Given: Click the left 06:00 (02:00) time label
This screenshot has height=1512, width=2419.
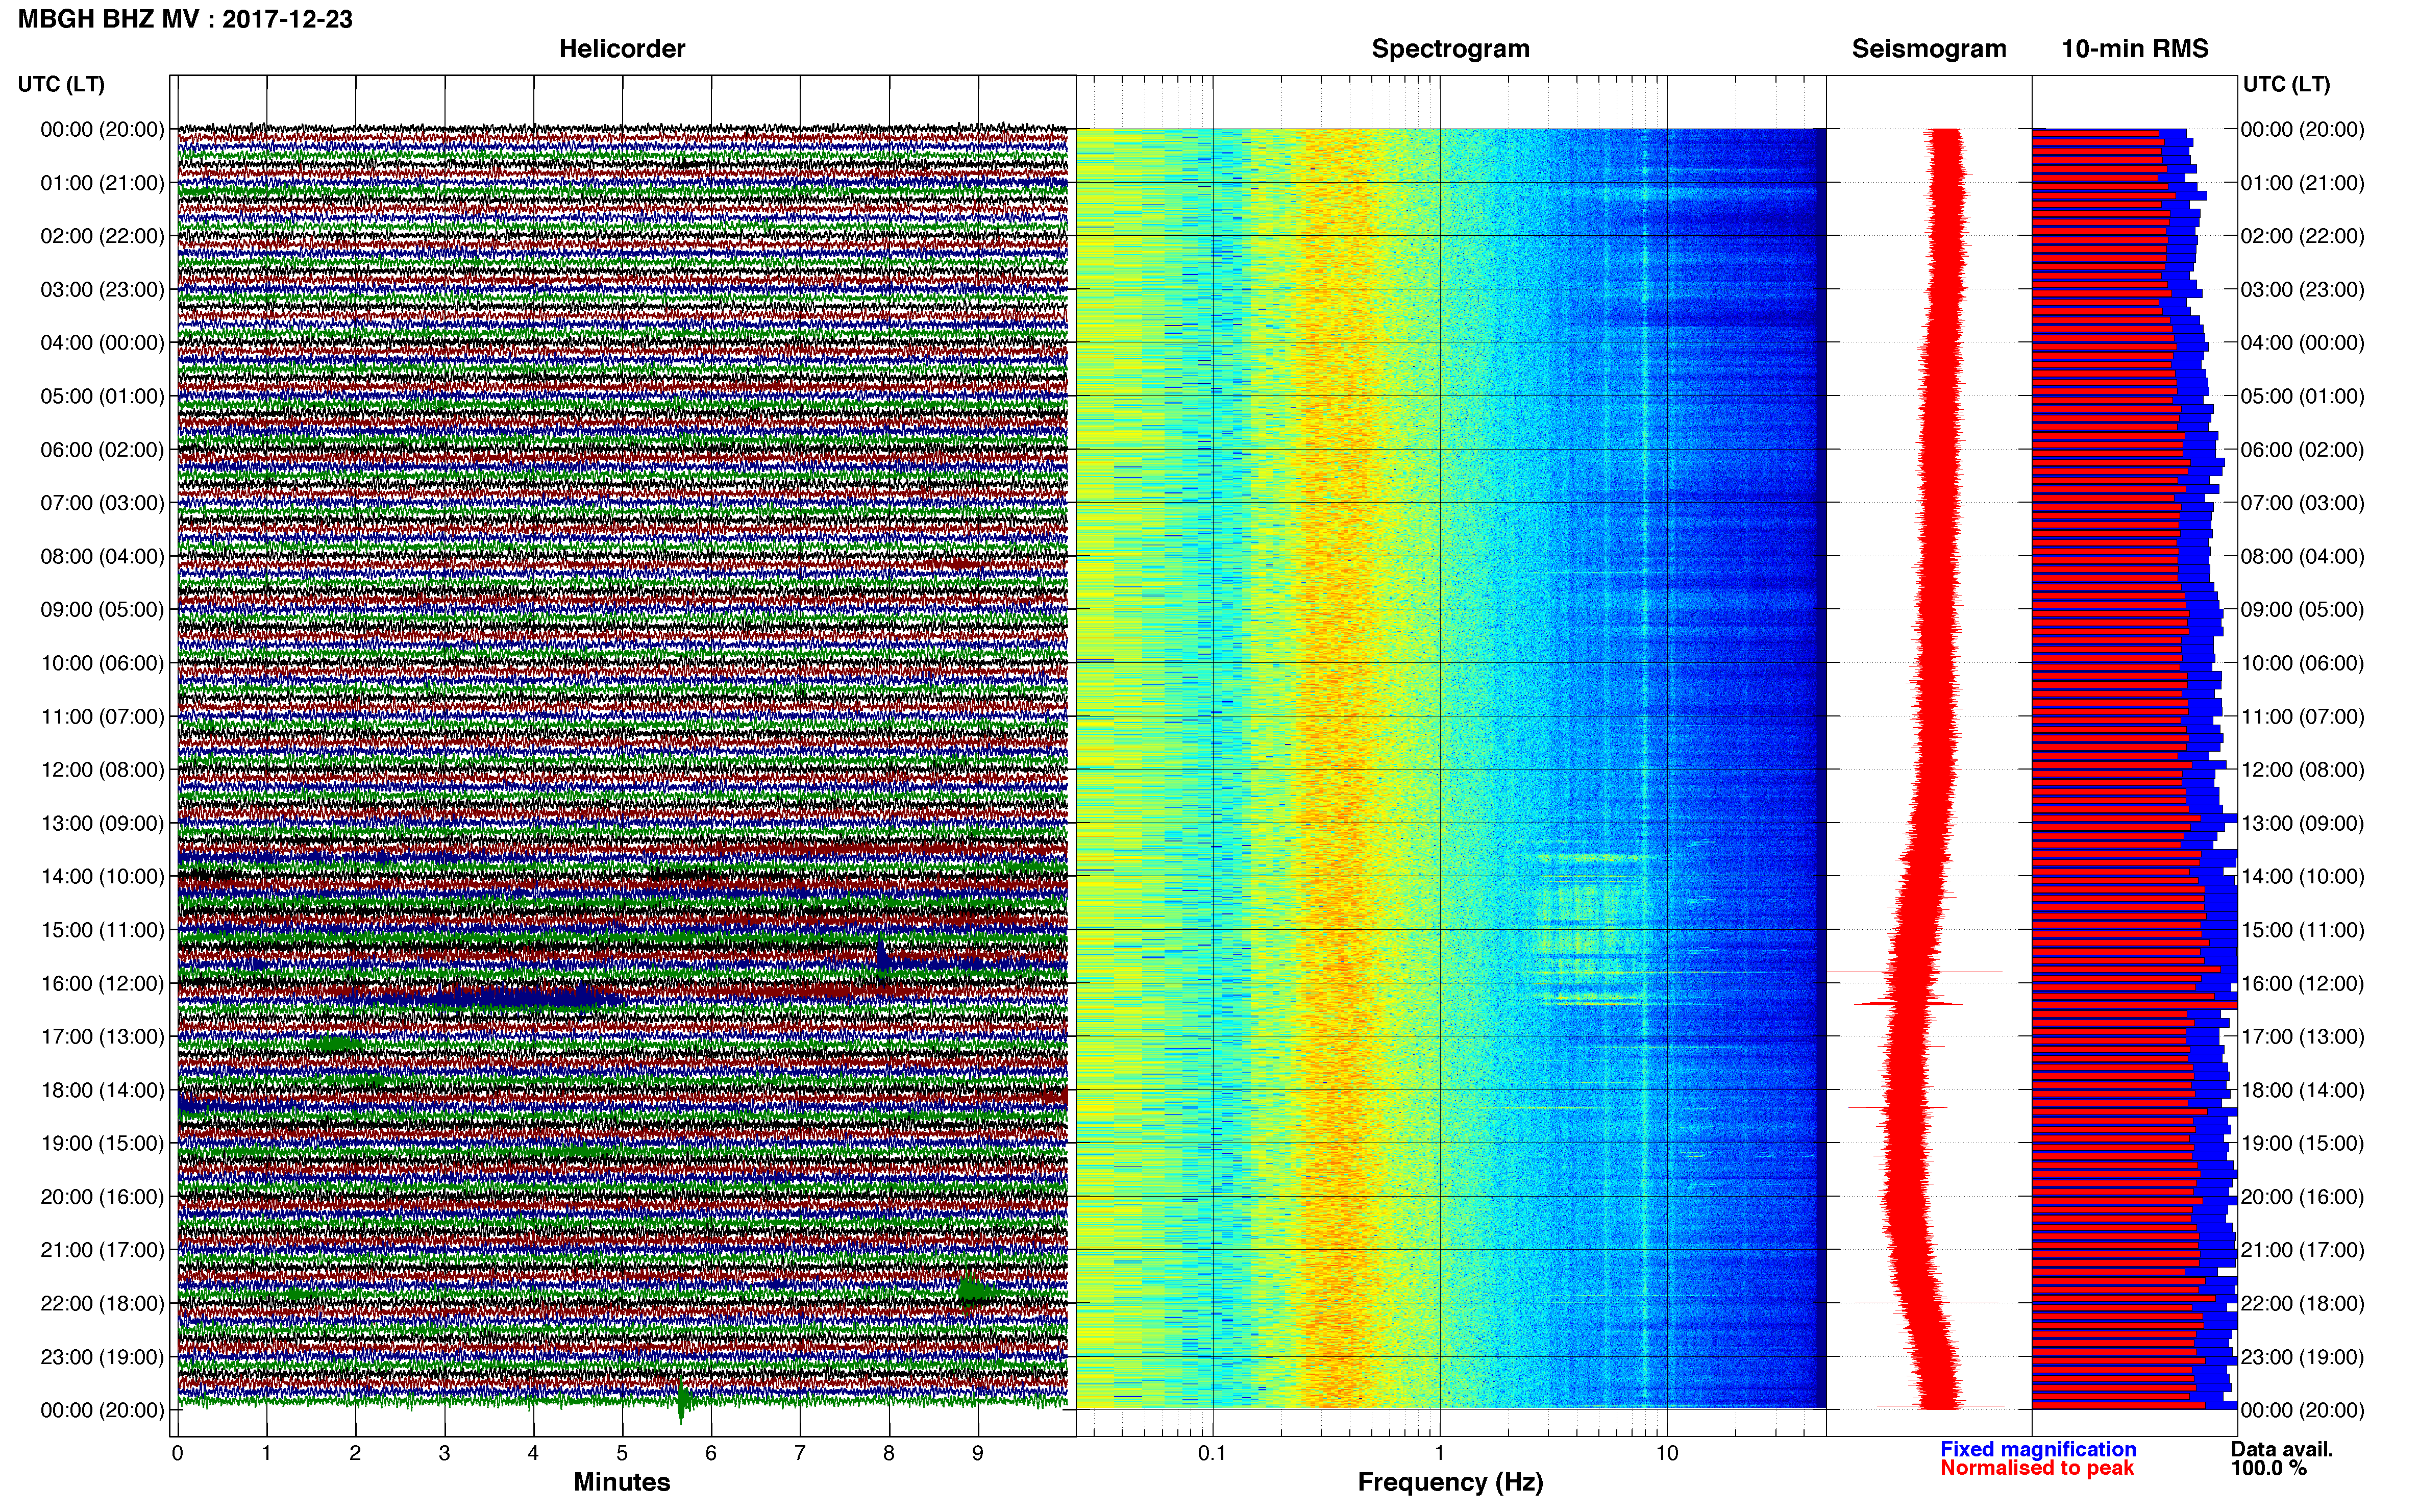Looking at the screenshot, I should pos(102,450).
